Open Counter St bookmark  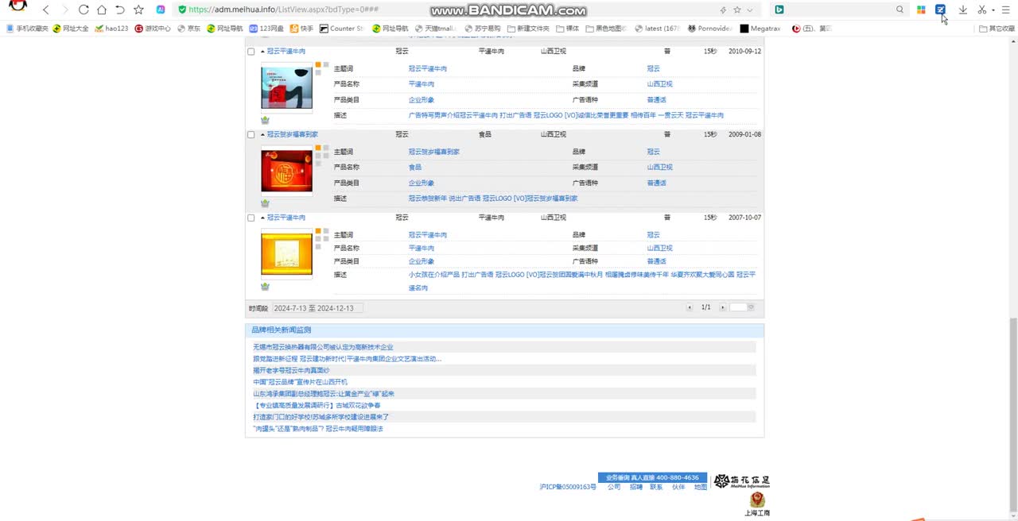341,29
